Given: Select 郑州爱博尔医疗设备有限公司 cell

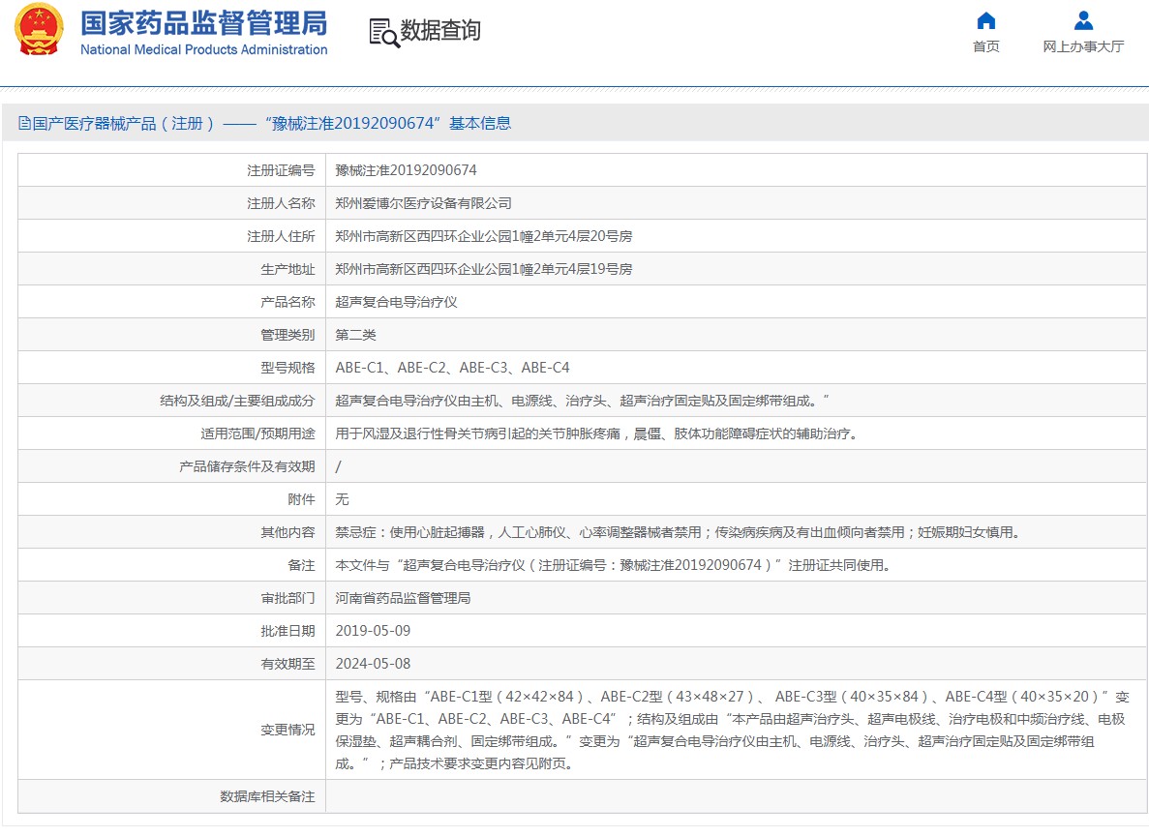Looking at the screenshot, I should [x=424, y=203].
